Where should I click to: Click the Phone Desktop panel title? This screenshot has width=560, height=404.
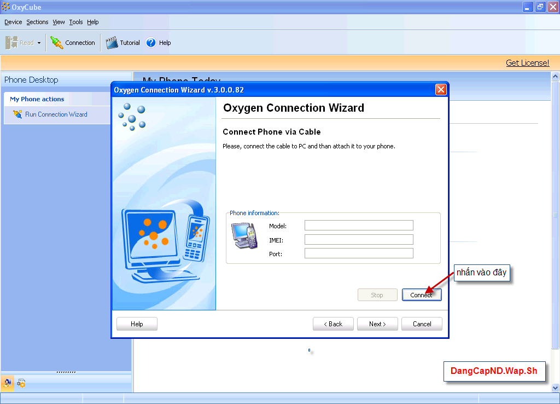tap(31, 80)
